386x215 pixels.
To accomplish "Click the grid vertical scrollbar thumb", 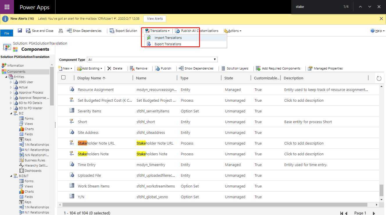I will 382,190.
